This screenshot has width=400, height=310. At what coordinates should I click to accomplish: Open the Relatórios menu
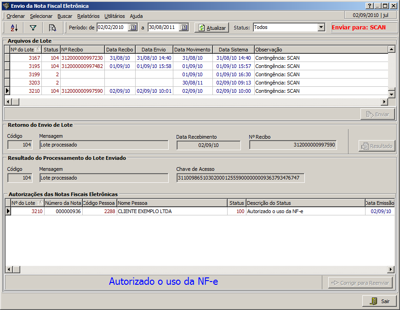tap(88, 16)
